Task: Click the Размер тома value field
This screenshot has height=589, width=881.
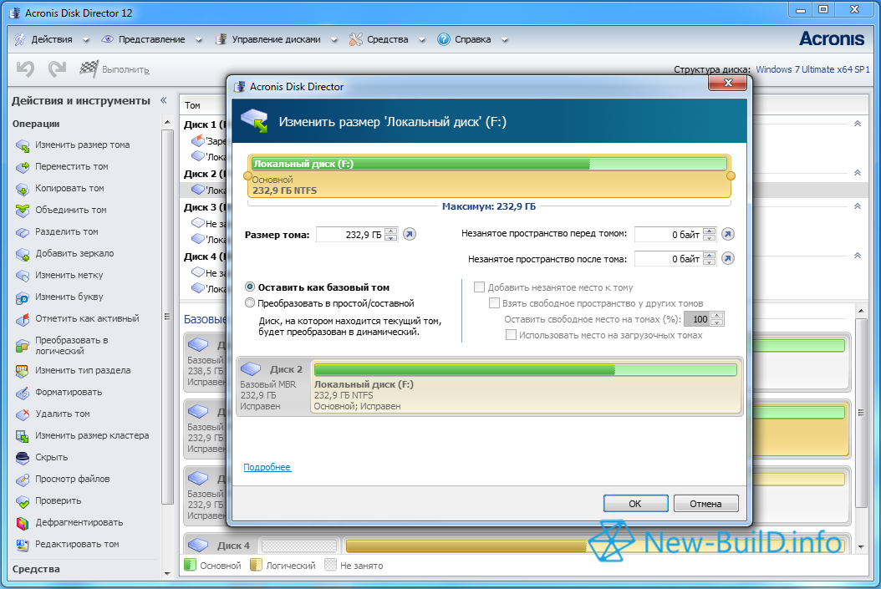Action: 350,235
